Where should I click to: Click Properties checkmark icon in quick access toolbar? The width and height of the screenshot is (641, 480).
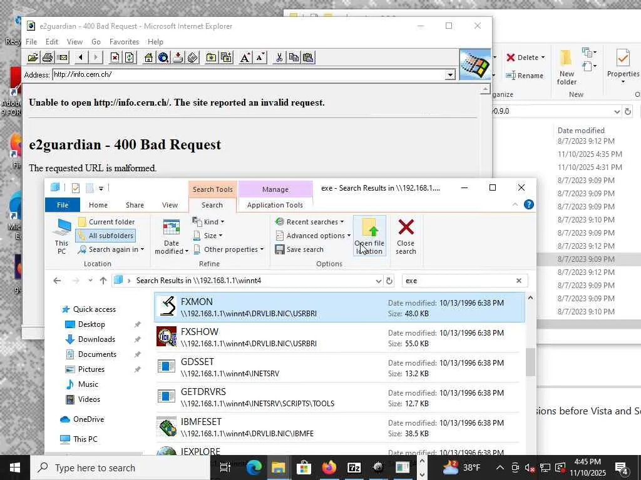(x=76, y=187)
